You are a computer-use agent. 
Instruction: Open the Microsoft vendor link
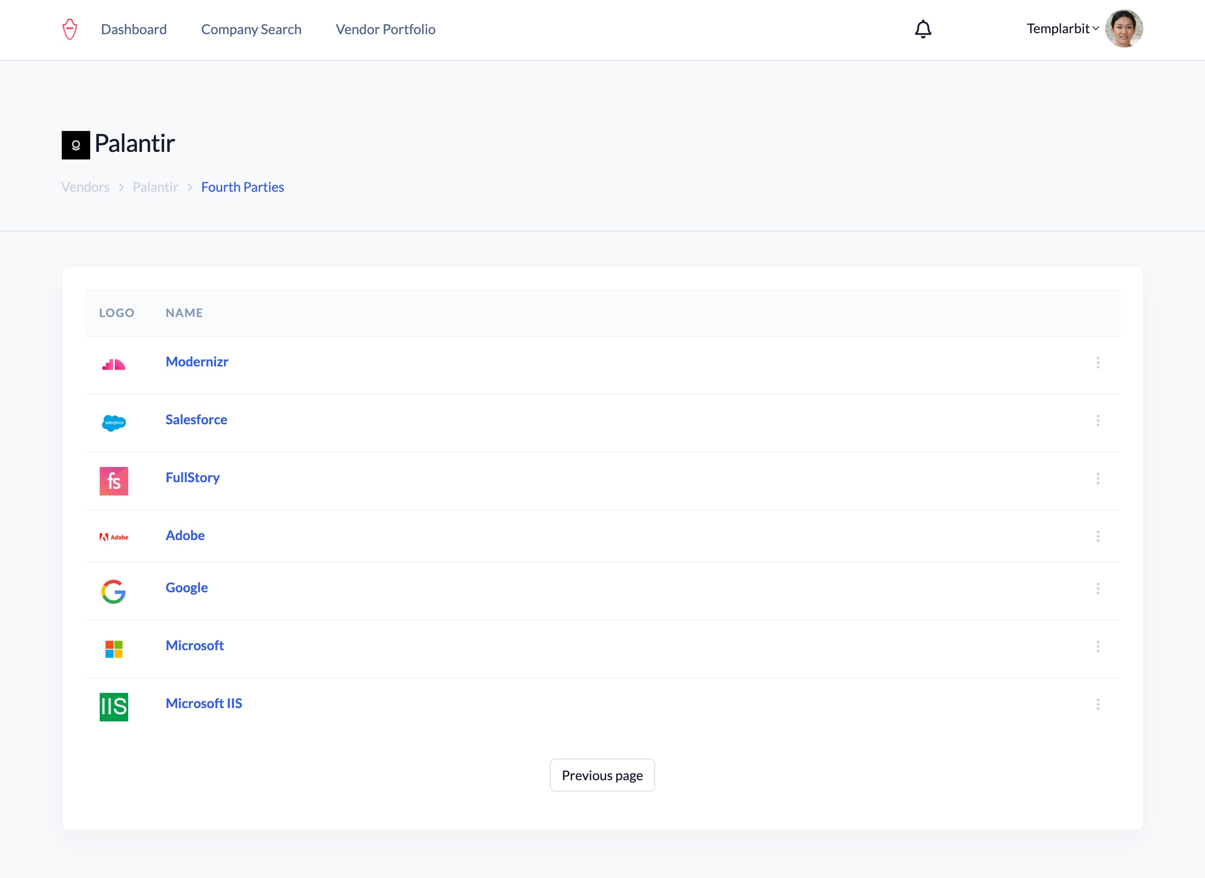coord(195,645)
